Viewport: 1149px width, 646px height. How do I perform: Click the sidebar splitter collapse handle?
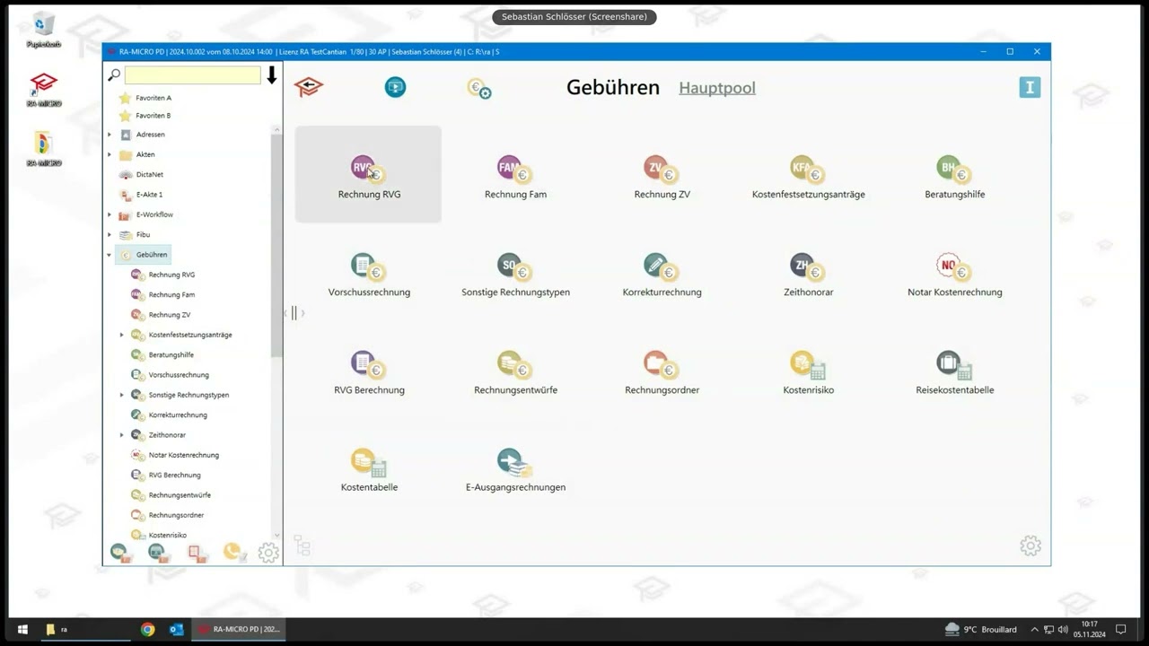click(x=294, y=313)
